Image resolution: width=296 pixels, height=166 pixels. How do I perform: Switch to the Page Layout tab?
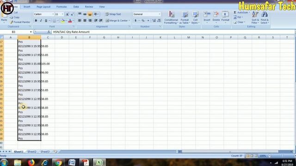tap(43, 7)
